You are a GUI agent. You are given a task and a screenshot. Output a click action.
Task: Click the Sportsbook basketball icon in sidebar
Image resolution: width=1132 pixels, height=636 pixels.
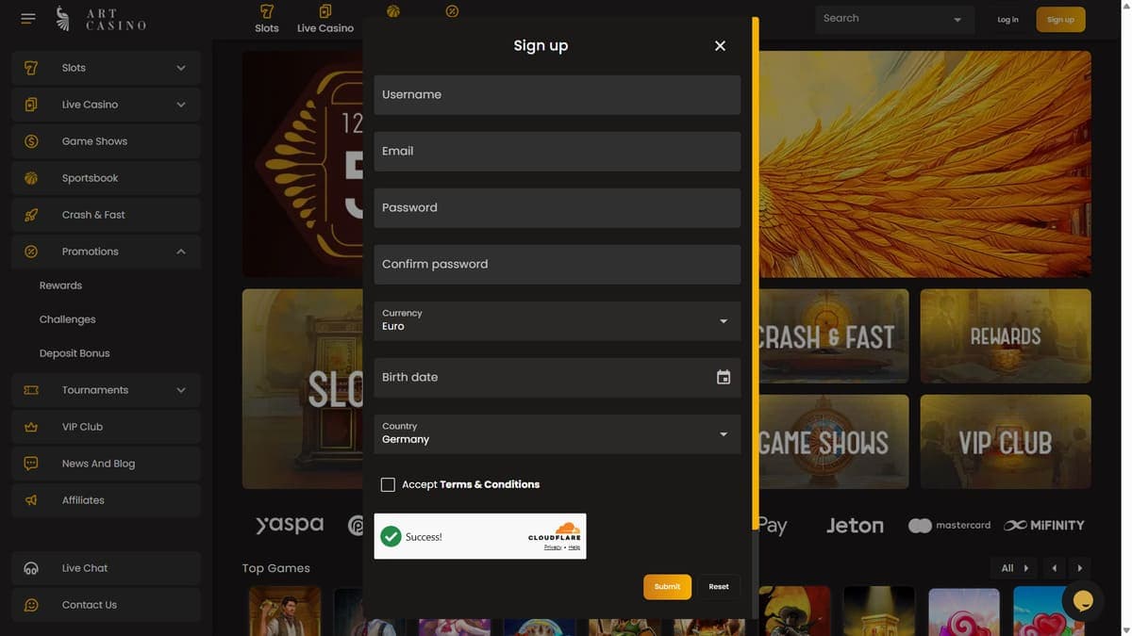pos(31,178)
